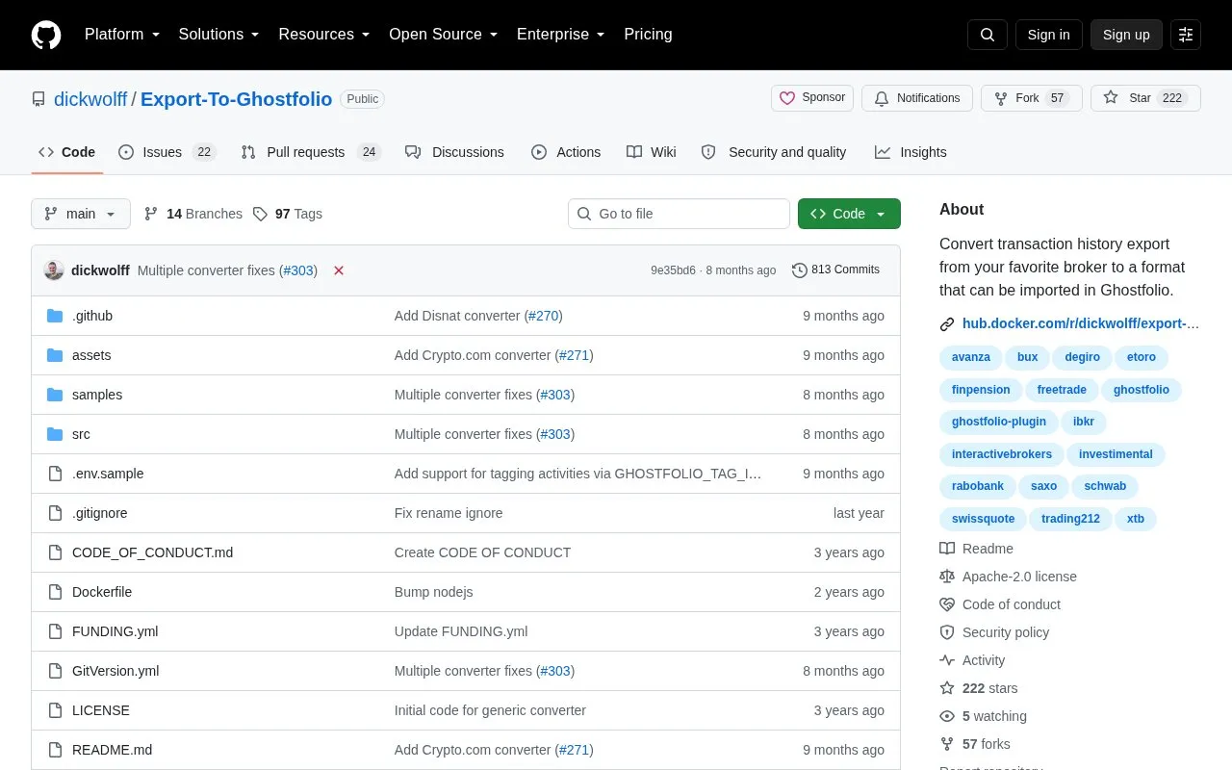Click dickwolff's avatar in commit row

coord(54,270)
